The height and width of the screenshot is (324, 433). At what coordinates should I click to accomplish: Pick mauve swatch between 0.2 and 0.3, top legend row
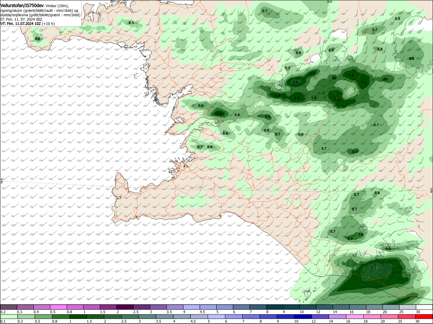click(8, 307)
